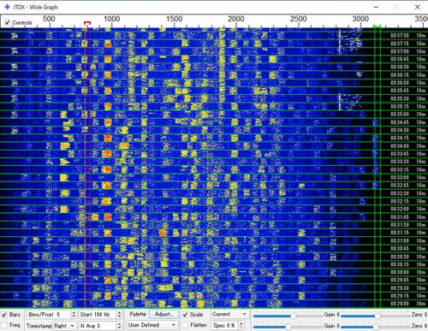Click the JTDX app icon in title bar
Screen dimensions: 428x331
7,7
